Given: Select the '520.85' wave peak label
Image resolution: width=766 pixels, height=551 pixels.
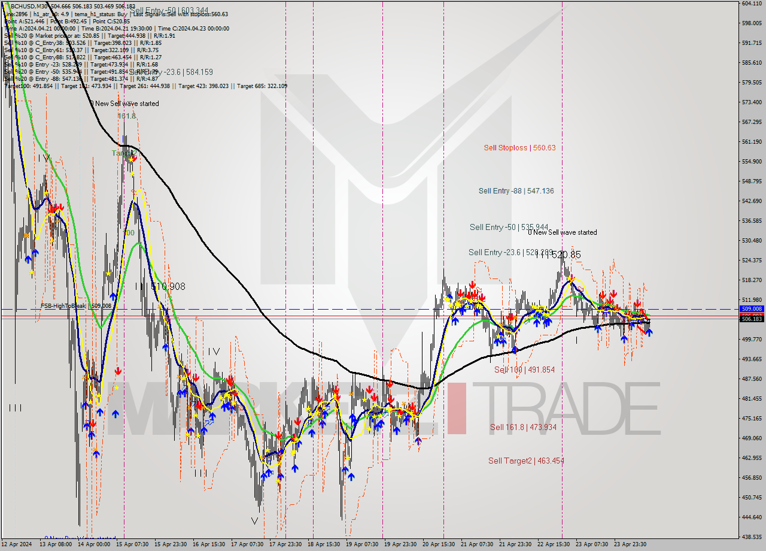Looking at the screenshot, I should (x=565, y=255).
